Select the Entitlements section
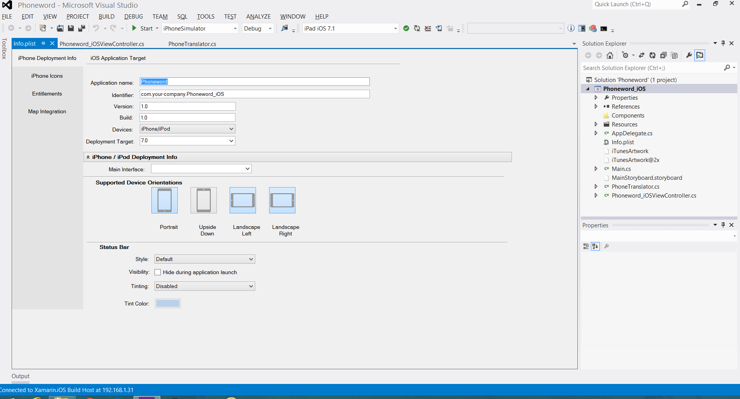 (x=47, y=94)
